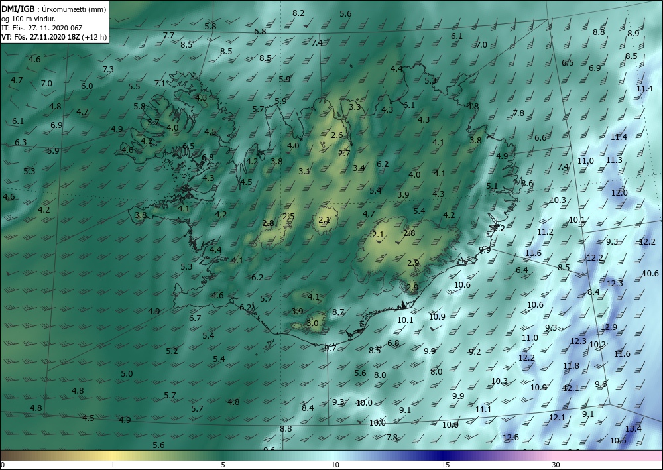Click the '10' label on the colour scale
The image size is (663, 470).
[335, 465]
